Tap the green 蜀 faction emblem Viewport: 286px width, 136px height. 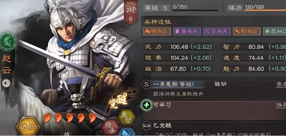pyautogui.click(x=8, y=42)
